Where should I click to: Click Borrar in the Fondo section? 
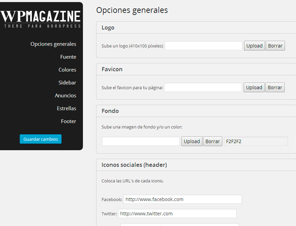[x=212, y=141]
